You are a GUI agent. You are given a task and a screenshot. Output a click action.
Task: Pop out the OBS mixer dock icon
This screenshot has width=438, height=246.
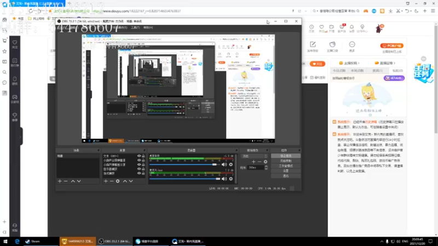pyautogui.click(x=237, y=150)
